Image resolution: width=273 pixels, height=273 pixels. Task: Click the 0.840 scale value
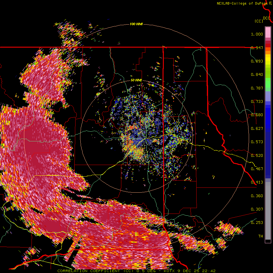click(257, 75)
